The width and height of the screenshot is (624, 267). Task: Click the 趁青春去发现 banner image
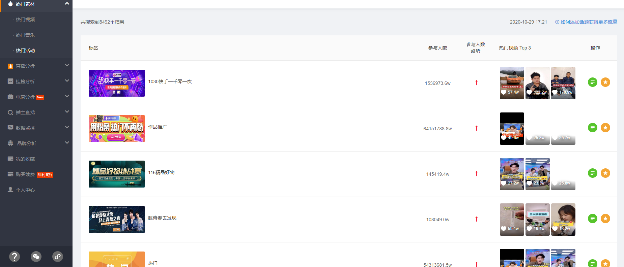tap(117, 220)
